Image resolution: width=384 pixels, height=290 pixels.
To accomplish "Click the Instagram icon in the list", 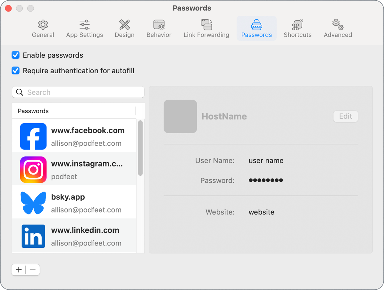I will 33,170.
